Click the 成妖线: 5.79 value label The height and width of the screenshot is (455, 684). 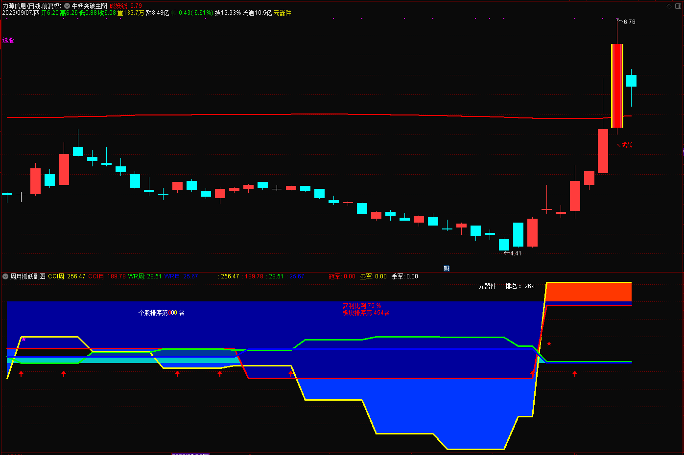(126, 6)
